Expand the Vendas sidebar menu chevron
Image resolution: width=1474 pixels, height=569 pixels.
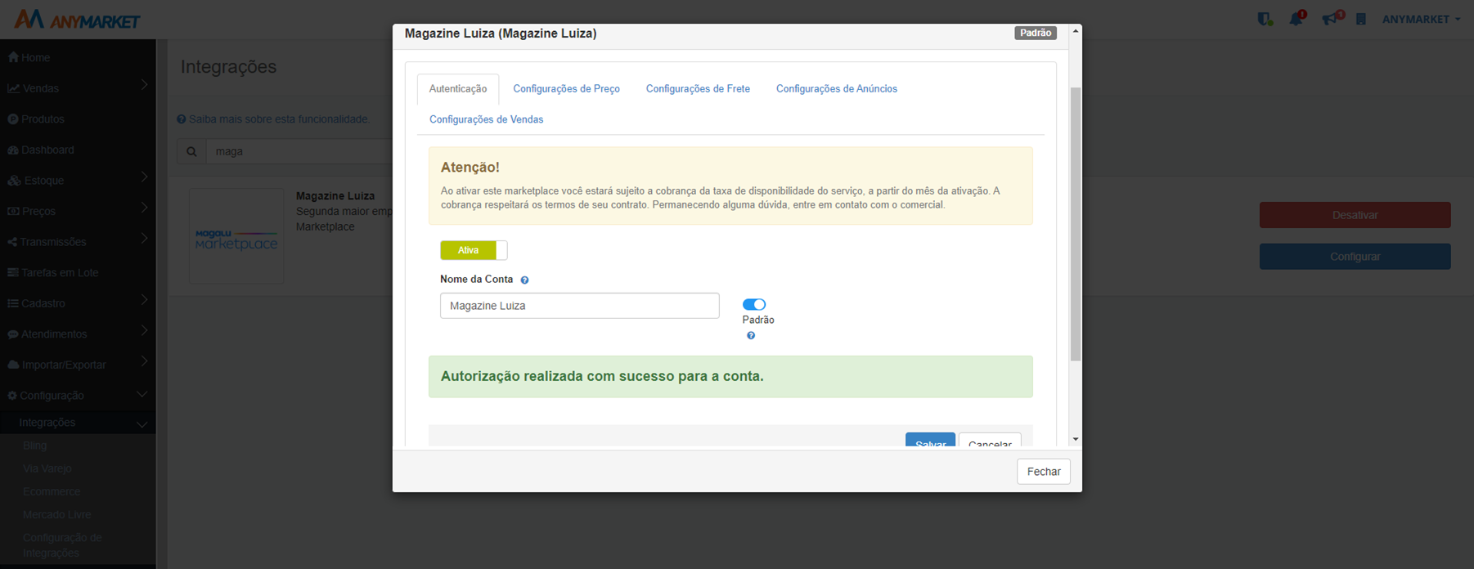144,85
